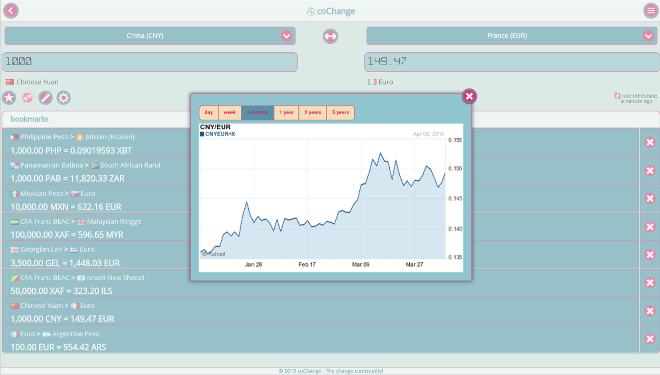View the 2 years chart range
This screenshot has width=660, height=375.
tap(313, 113)
